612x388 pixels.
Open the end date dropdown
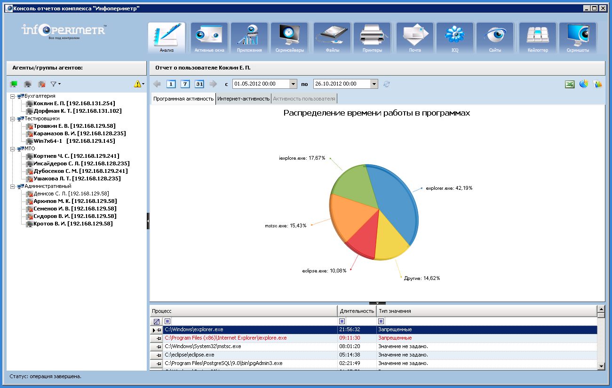[x=374, y=84]
